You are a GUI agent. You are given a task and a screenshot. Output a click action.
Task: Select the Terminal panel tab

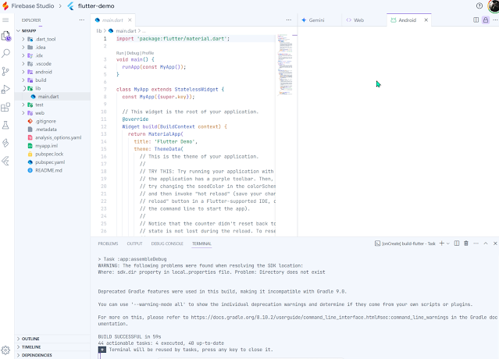pyautogui.click(x=201, y=243)
